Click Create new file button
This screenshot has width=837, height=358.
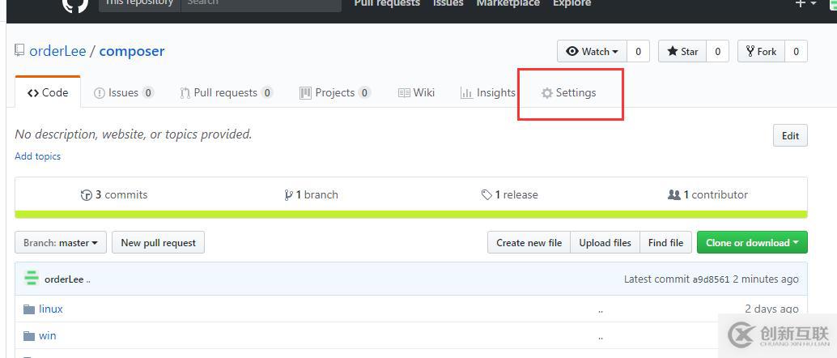(529, 243)
